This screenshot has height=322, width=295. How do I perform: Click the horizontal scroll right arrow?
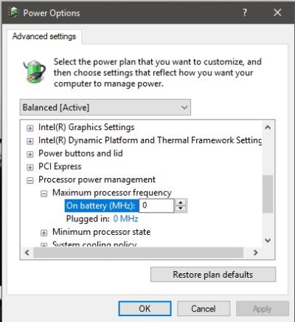[256, 253]
